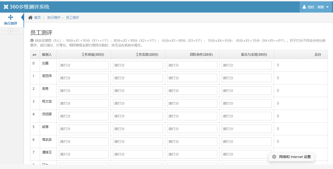Focus 工作质量 score field for 杨文斌
The width and height of the screenshot is (333, 169).
point(84,103)
